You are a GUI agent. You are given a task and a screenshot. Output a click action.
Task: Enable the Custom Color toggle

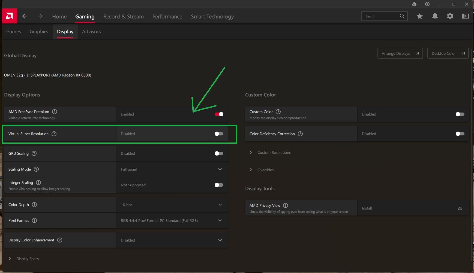[460, 114]
